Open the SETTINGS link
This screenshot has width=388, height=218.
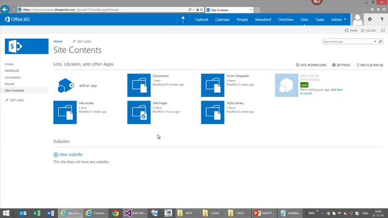[341, 65]
